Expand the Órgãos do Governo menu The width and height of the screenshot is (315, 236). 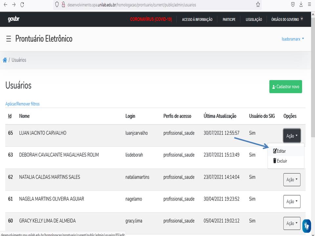pos(287,20)
